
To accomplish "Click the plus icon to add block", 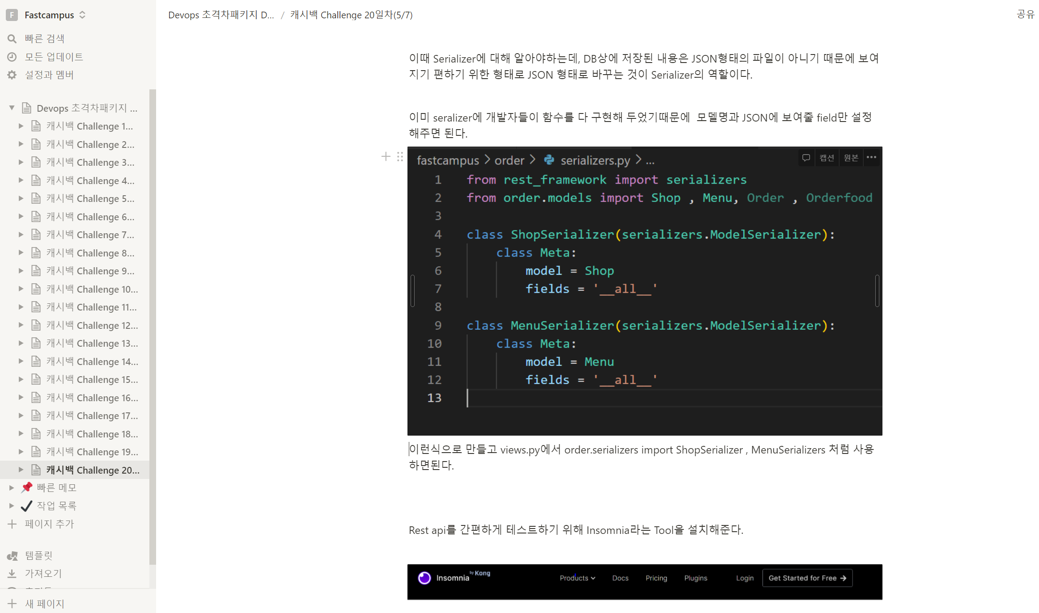I will point(386,157).
